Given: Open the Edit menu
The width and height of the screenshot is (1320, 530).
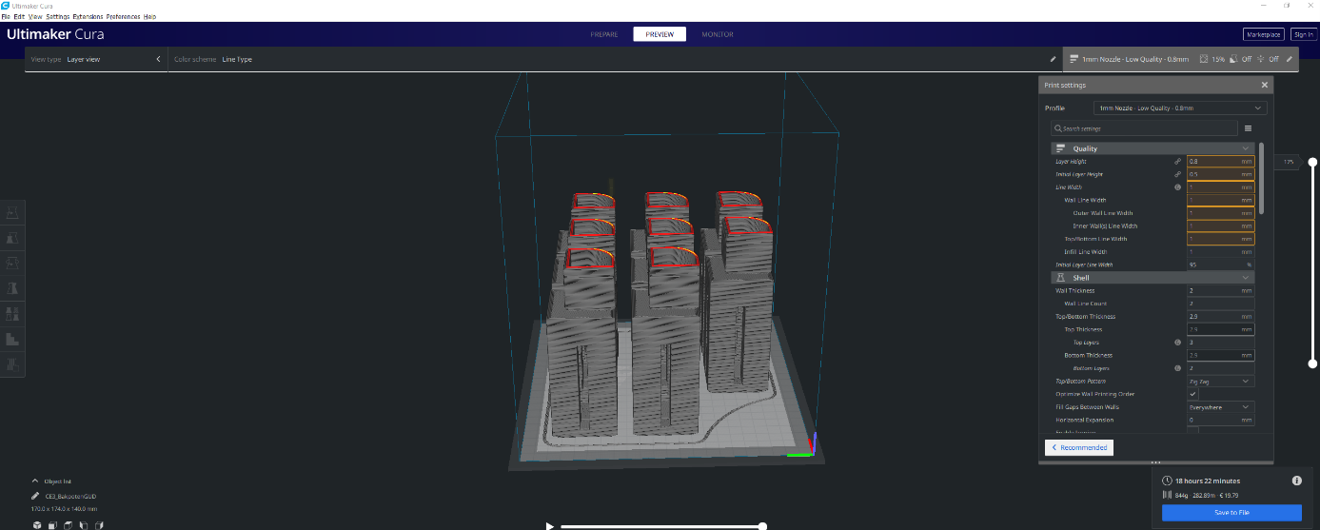Looking at the screenshot, I should [x=18, y=17].
